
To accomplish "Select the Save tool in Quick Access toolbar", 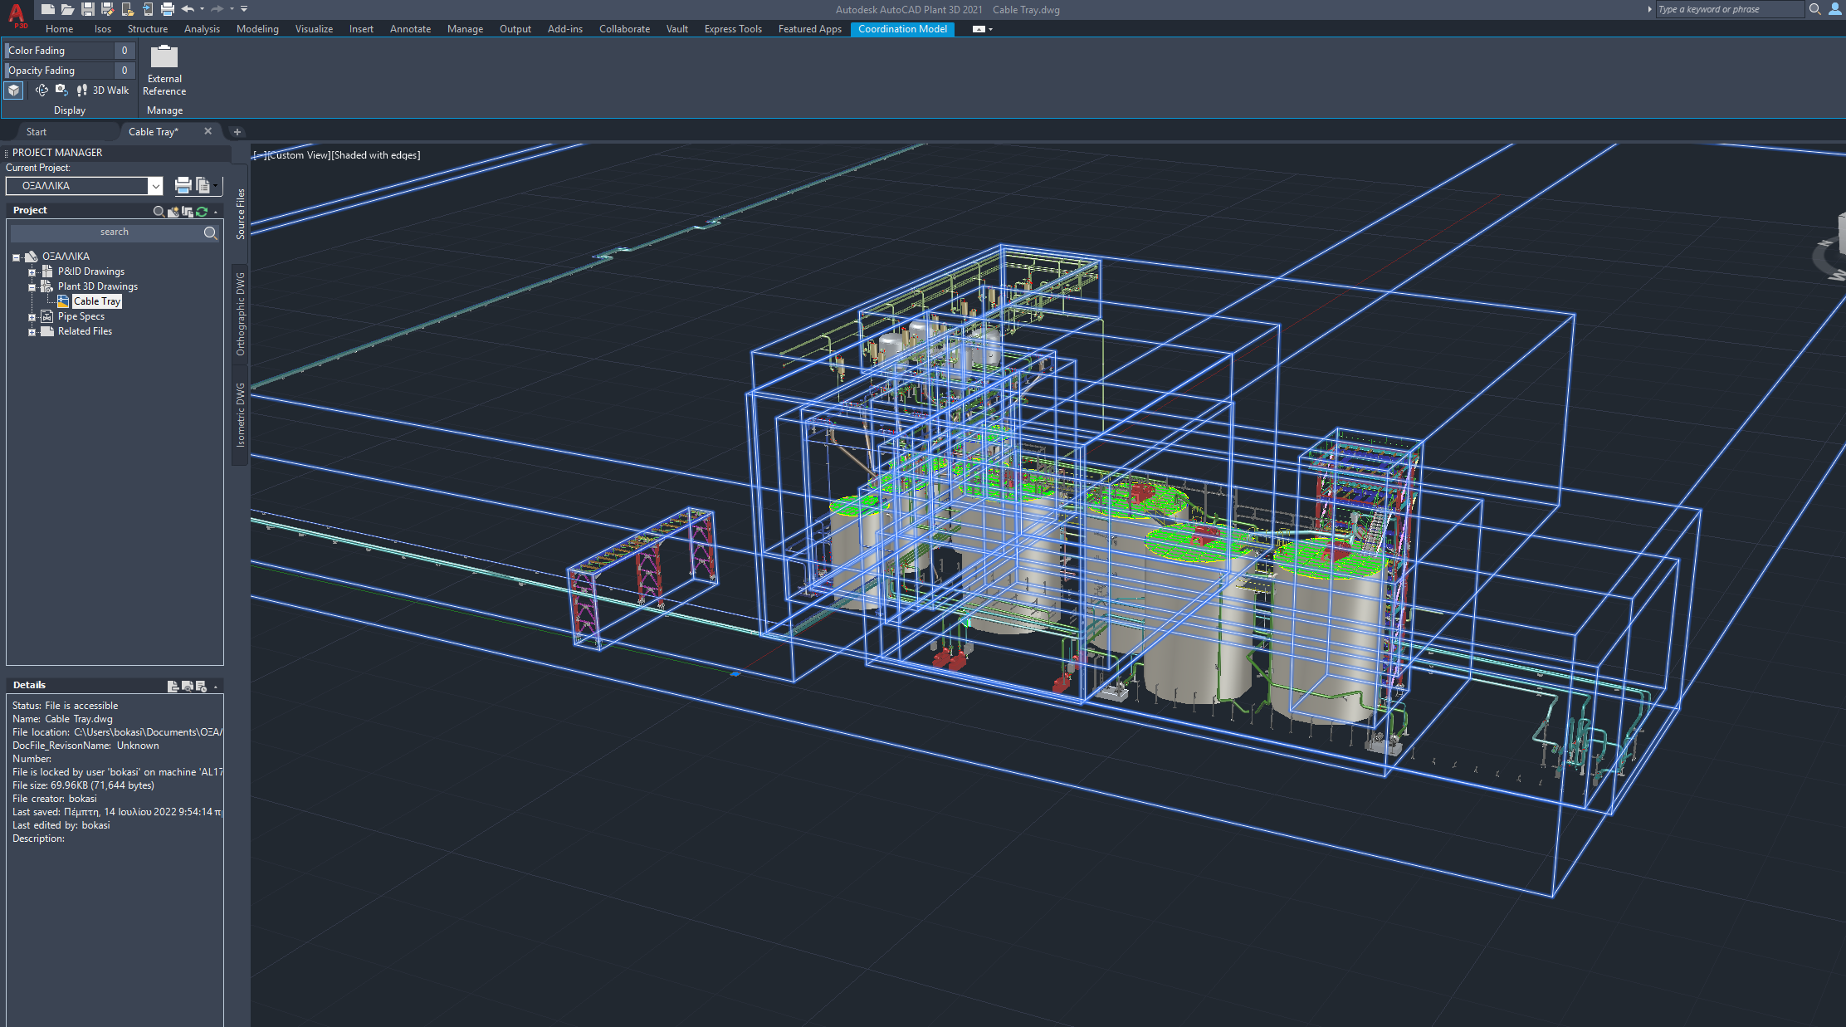I will click(88, 9).
